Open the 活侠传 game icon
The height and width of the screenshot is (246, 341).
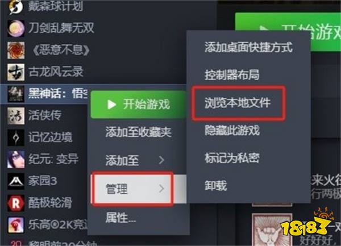coord(16,116)
